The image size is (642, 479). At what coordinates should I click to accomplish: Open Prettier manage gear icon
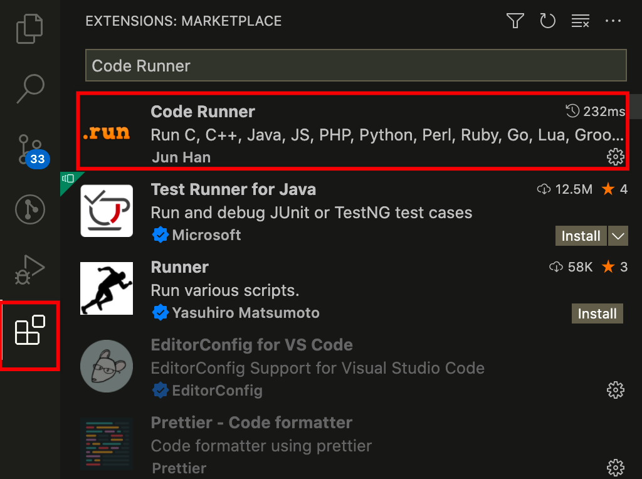tap(616, 468)
